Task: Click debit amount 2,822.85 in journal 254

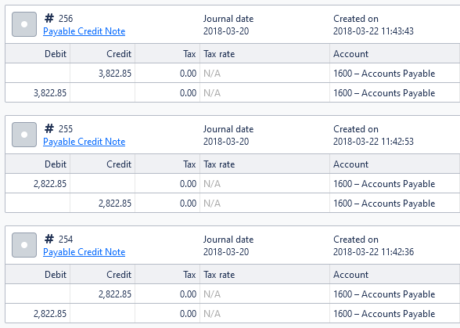Action: click(x=50, y=314)
